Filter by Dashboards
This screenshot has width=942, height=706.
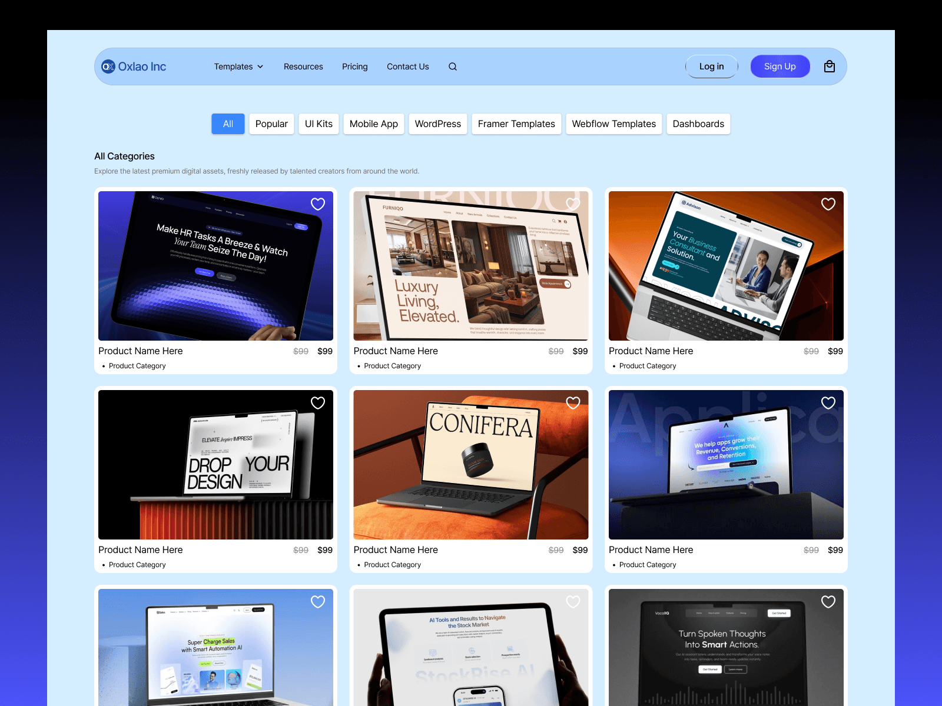(x=698, y=124)
